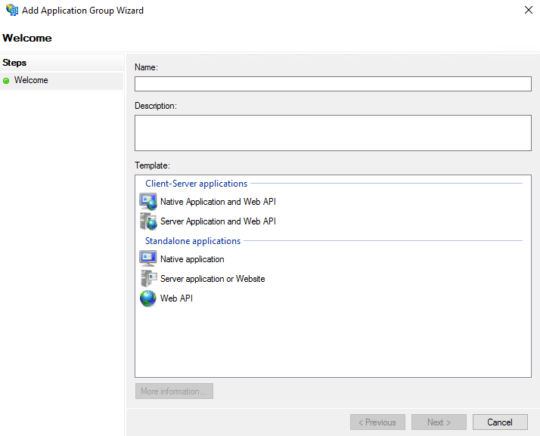This screenshot has height=436, width=540.
Task: Focus the Name text field
Action: point(333,84)
